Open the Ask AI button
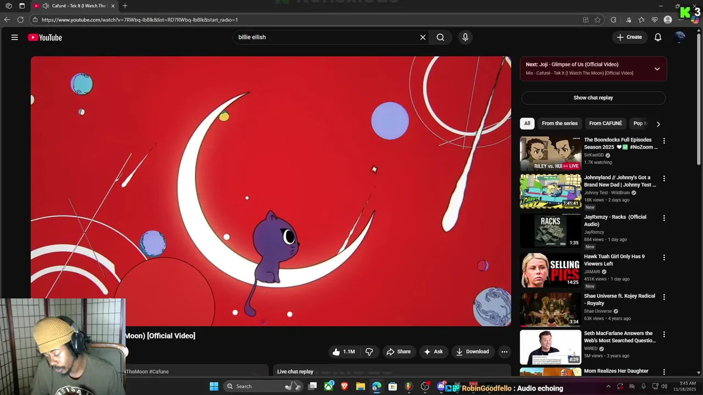 pos(433,352)
